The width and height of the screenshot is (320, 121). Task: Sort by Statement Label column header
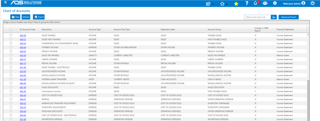[168, 30]
